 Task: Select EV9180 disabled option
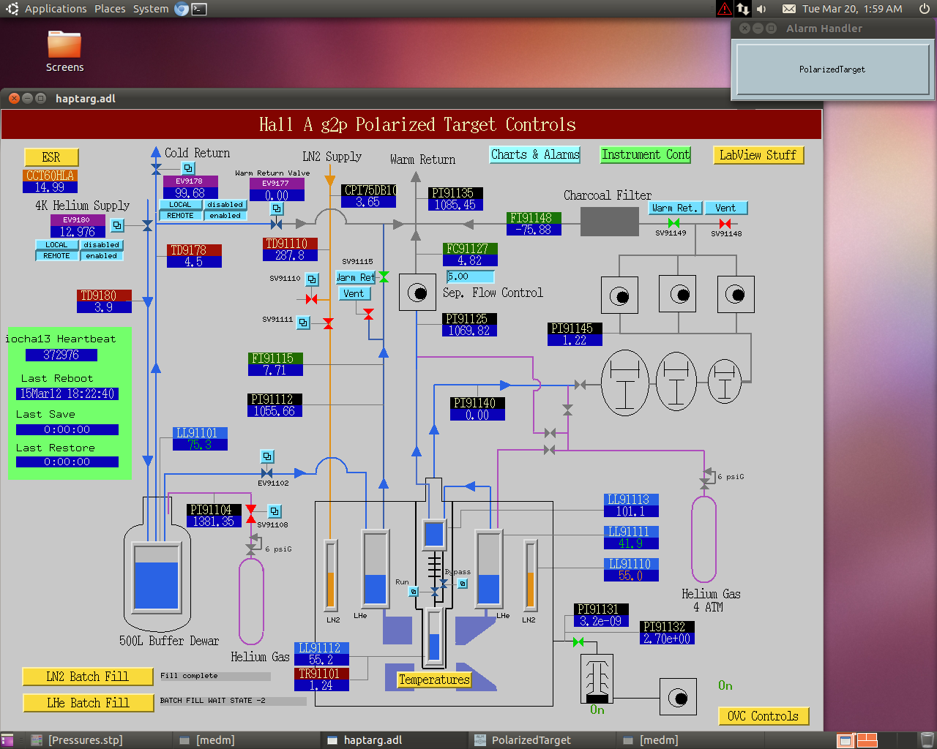(x=101, y=245)
